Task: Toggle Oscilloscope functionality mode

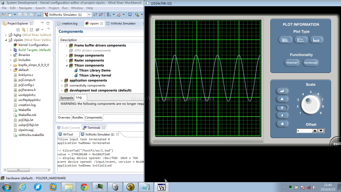Action: [x=310, y=63]
